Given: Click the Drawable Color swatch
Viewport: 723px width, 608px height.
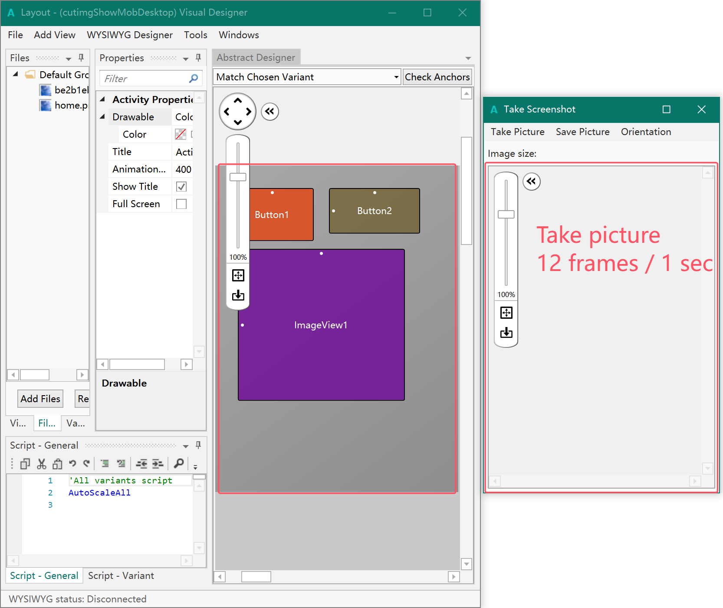Looking at the screenshot, I should point(181,135).
